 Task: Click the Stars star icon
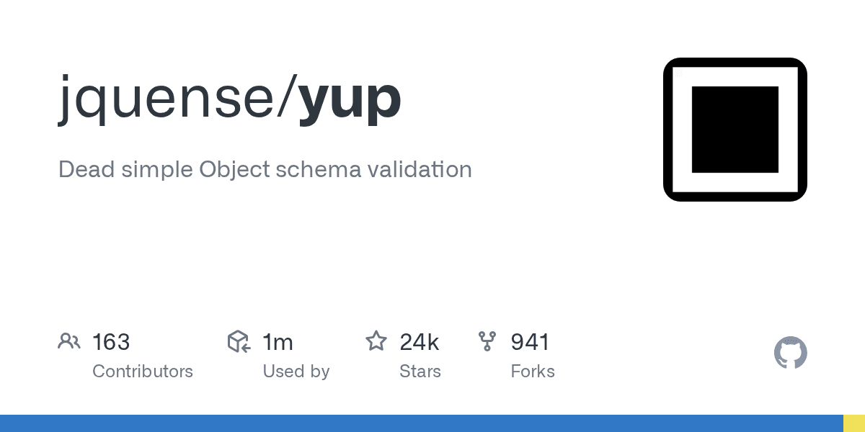click(376, 341)
